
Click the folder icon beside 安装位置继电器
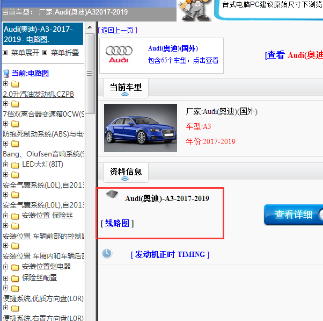pyautogui.click(x=15, y=267)
